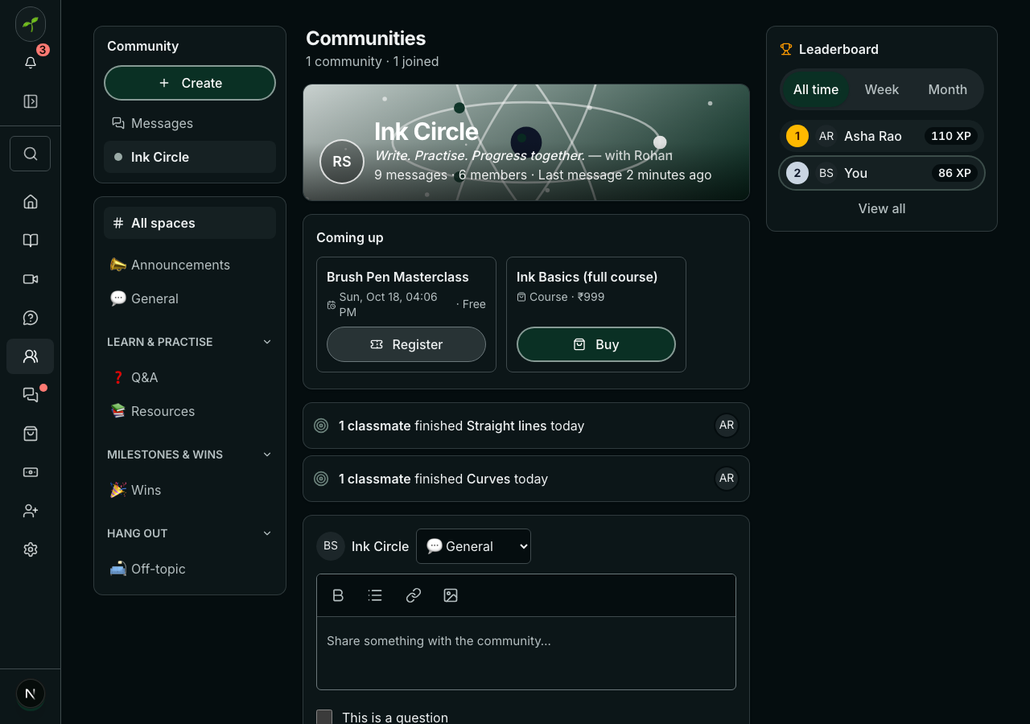Open the payments cash icon
Screen dimensions: 1030x724
click(31, 472)
